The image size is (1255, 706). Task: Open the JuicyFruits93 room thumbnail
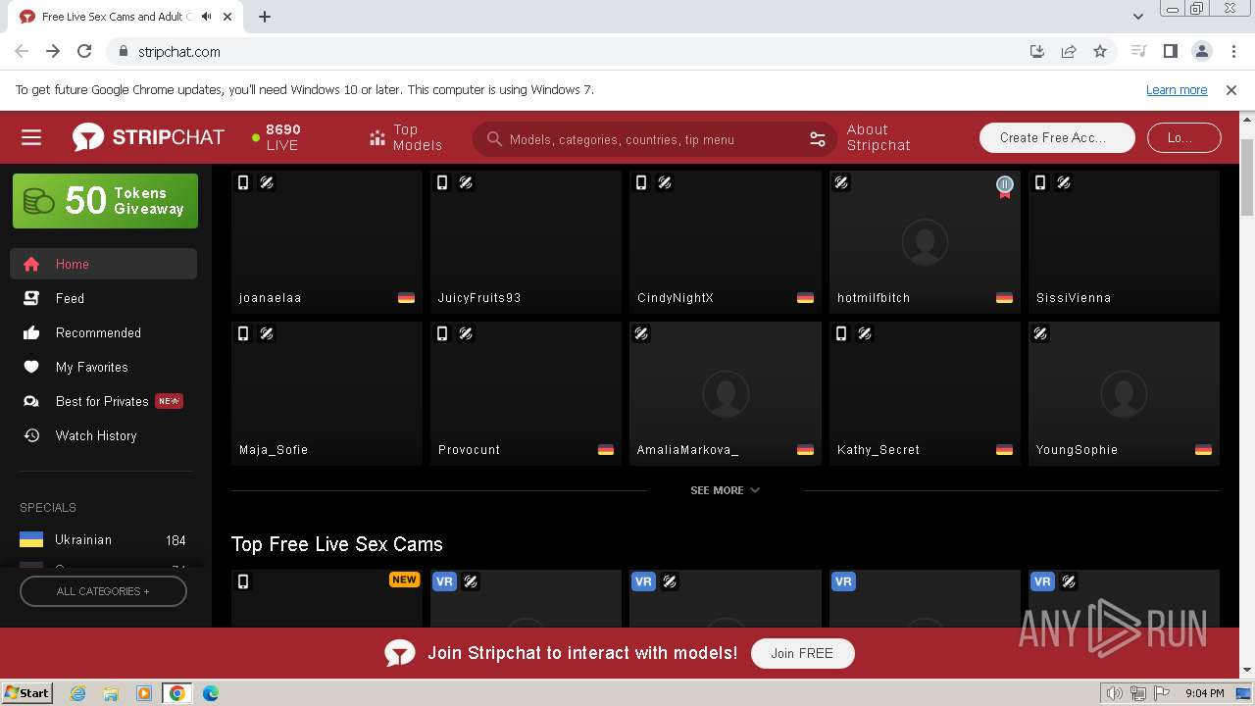[526, 242]
